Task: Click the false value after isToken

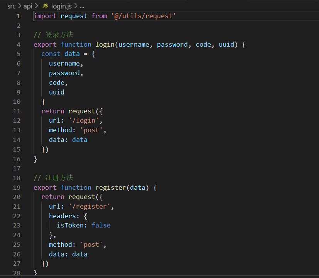Action: pos(101,226)
